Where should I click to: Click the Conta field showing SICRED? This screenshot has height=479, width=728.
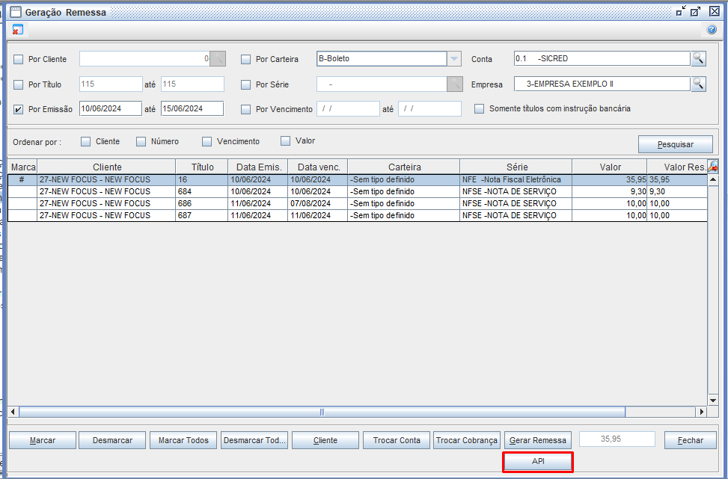click(602, 58)
